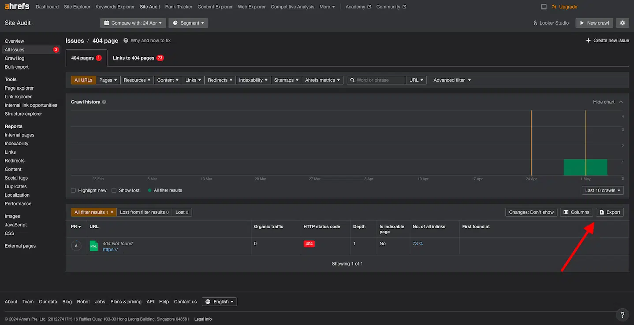This screenshot has width=634, height=325.
Task: Click the help question mark button
Action: click(622, 315)
